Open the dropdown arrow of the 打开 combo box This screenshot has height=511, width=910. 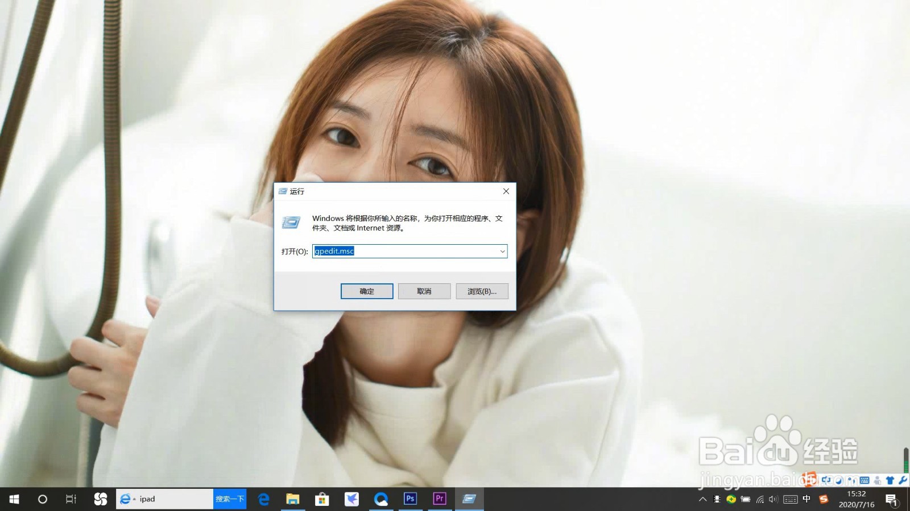[x=502, y=251]
